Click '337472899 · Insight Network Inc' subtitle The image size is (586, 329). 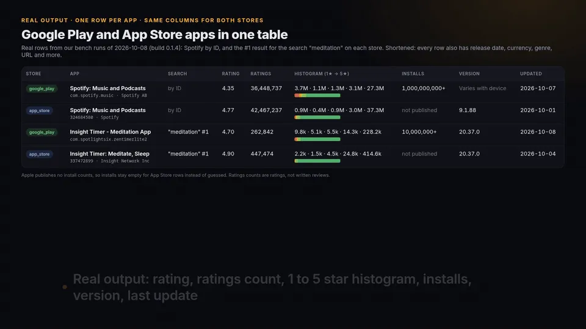[x=109, y=161]
